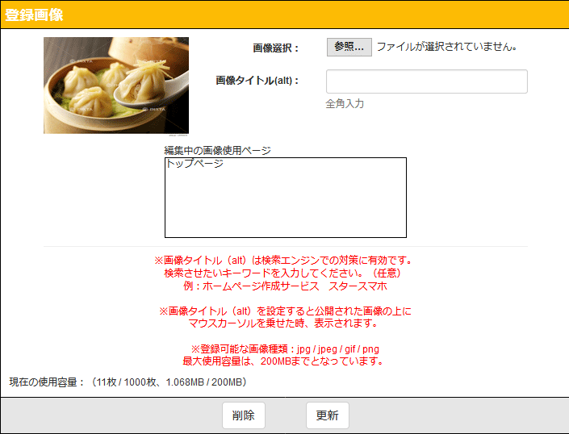Click the 全角入力 hint text

[345, 104]
